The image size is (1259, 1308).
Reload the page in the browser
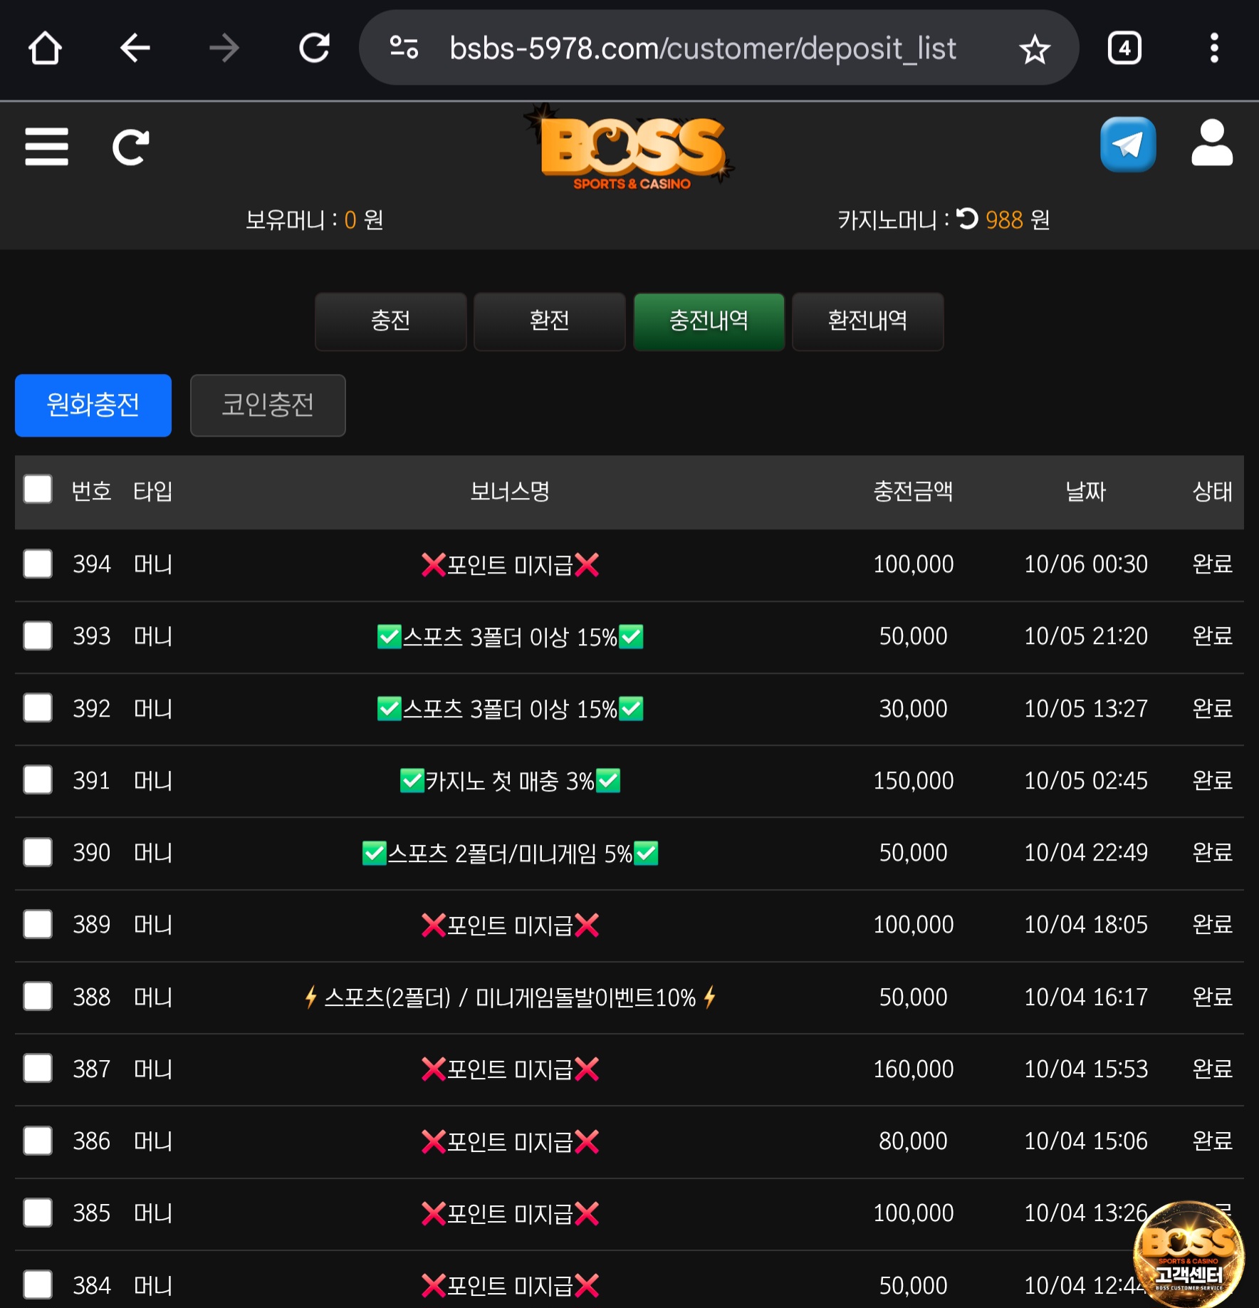tap(313, 48)
